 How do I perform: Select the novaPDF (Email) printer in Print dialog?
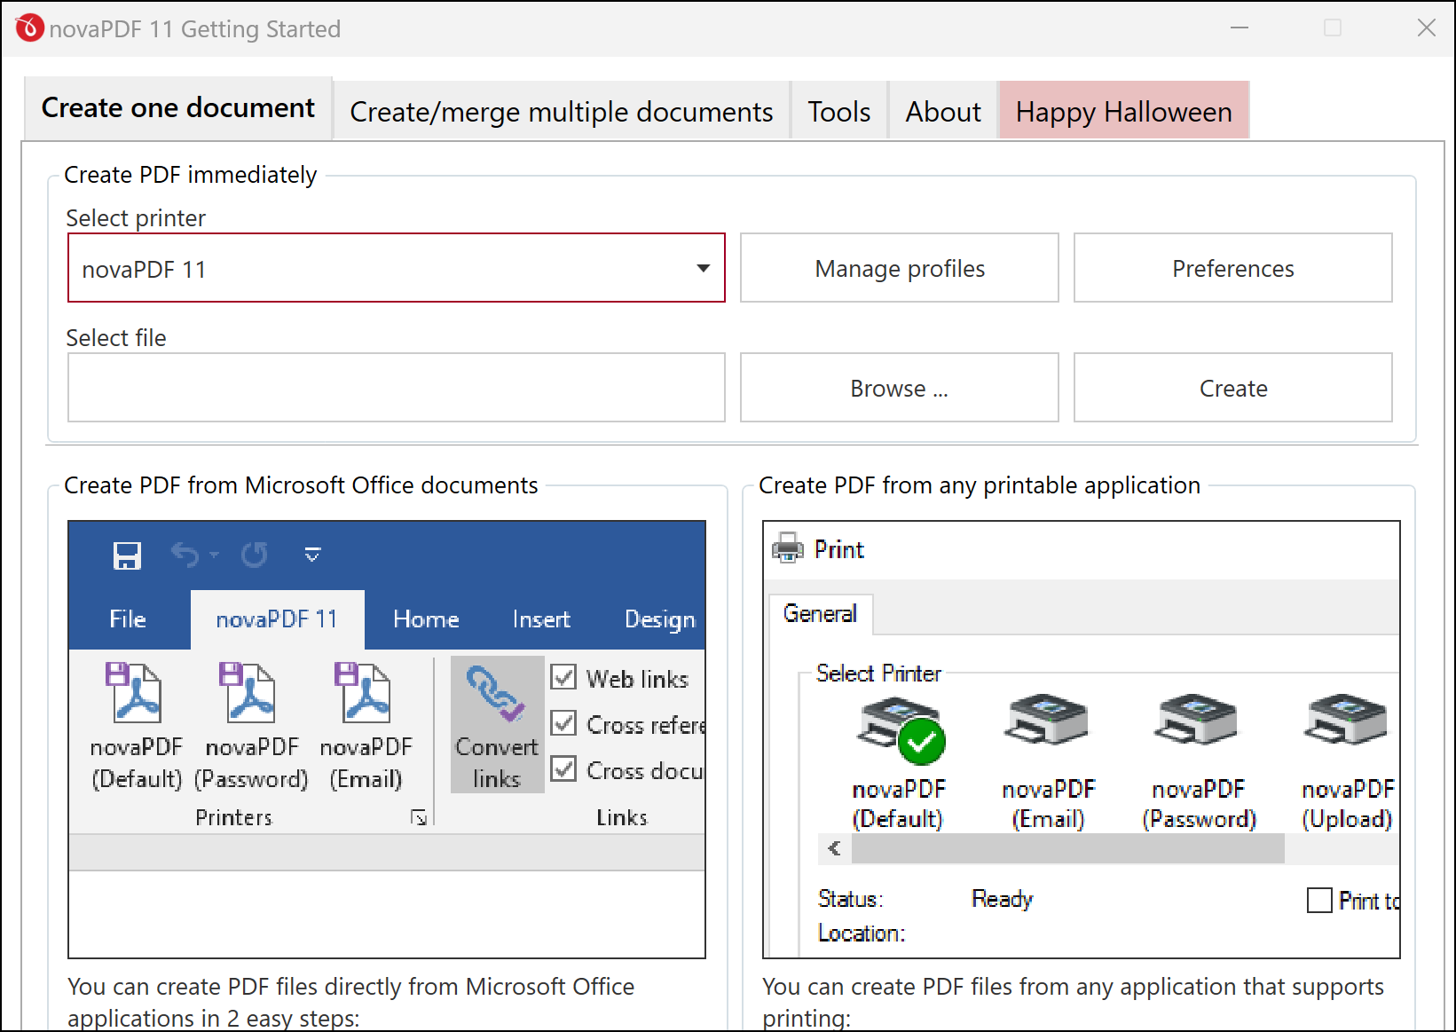point(1048,763)
